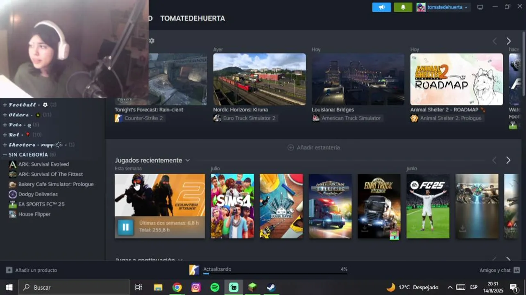Open weather widget 12°C Despejado
The image size is (526, 295).
point(412,287)
